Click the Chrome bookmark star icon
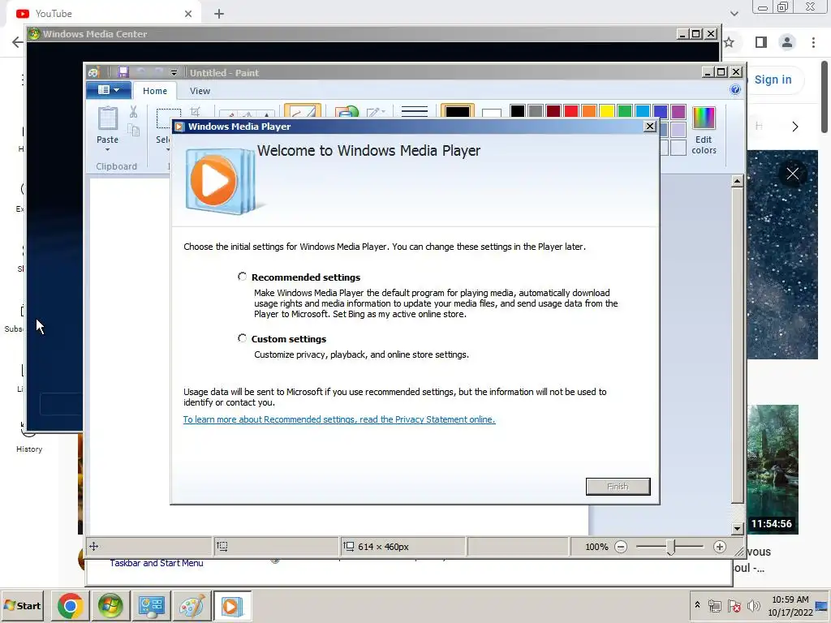The height and width of the screenshot is (623, 831). 730,42
